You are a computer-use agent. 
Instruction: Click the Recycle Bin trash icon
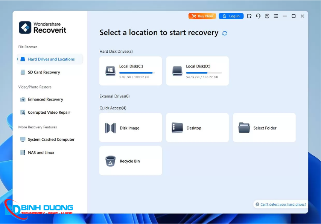110,161
